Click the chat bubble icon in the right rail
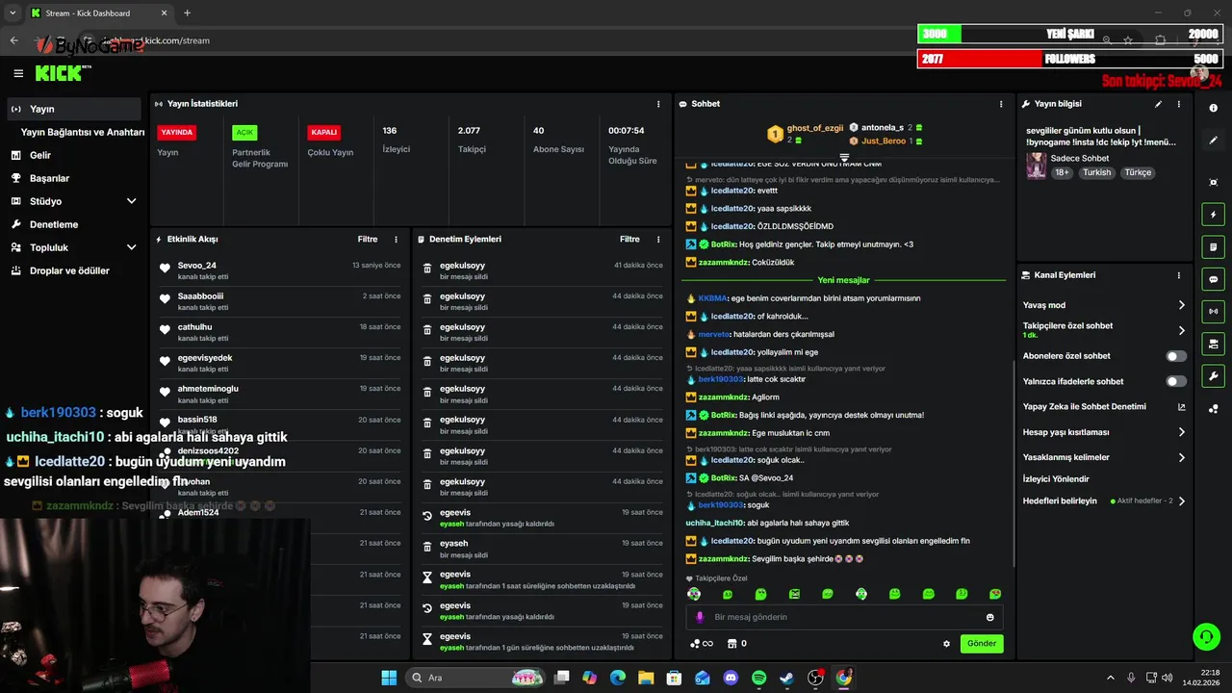The width and height of the screenshot is (1232, 693). [x=1214, y=279]
